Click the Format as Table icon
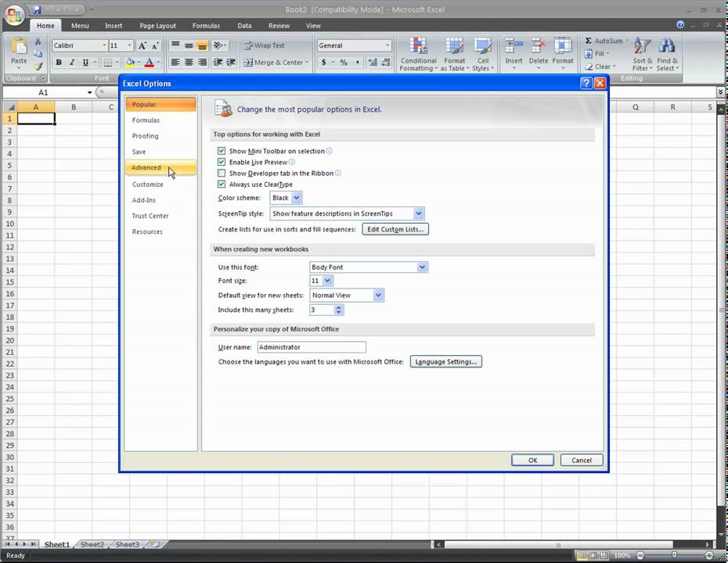 tap(455, 46)
